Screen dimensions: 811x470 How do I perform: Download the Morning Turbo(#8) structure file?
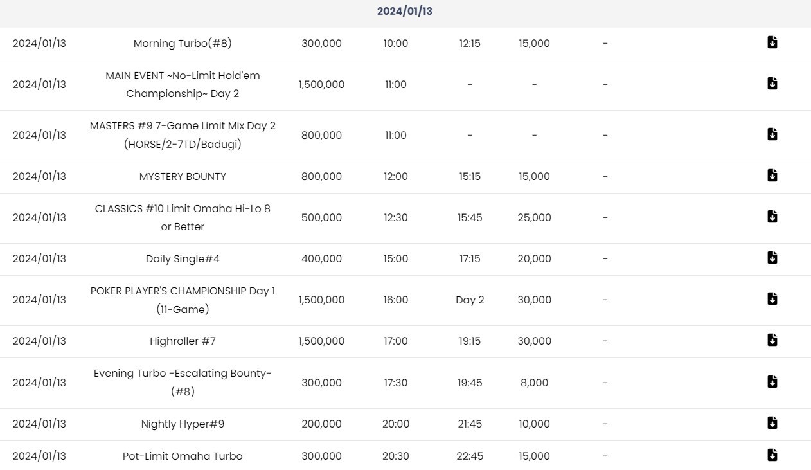tap(772, 42)
